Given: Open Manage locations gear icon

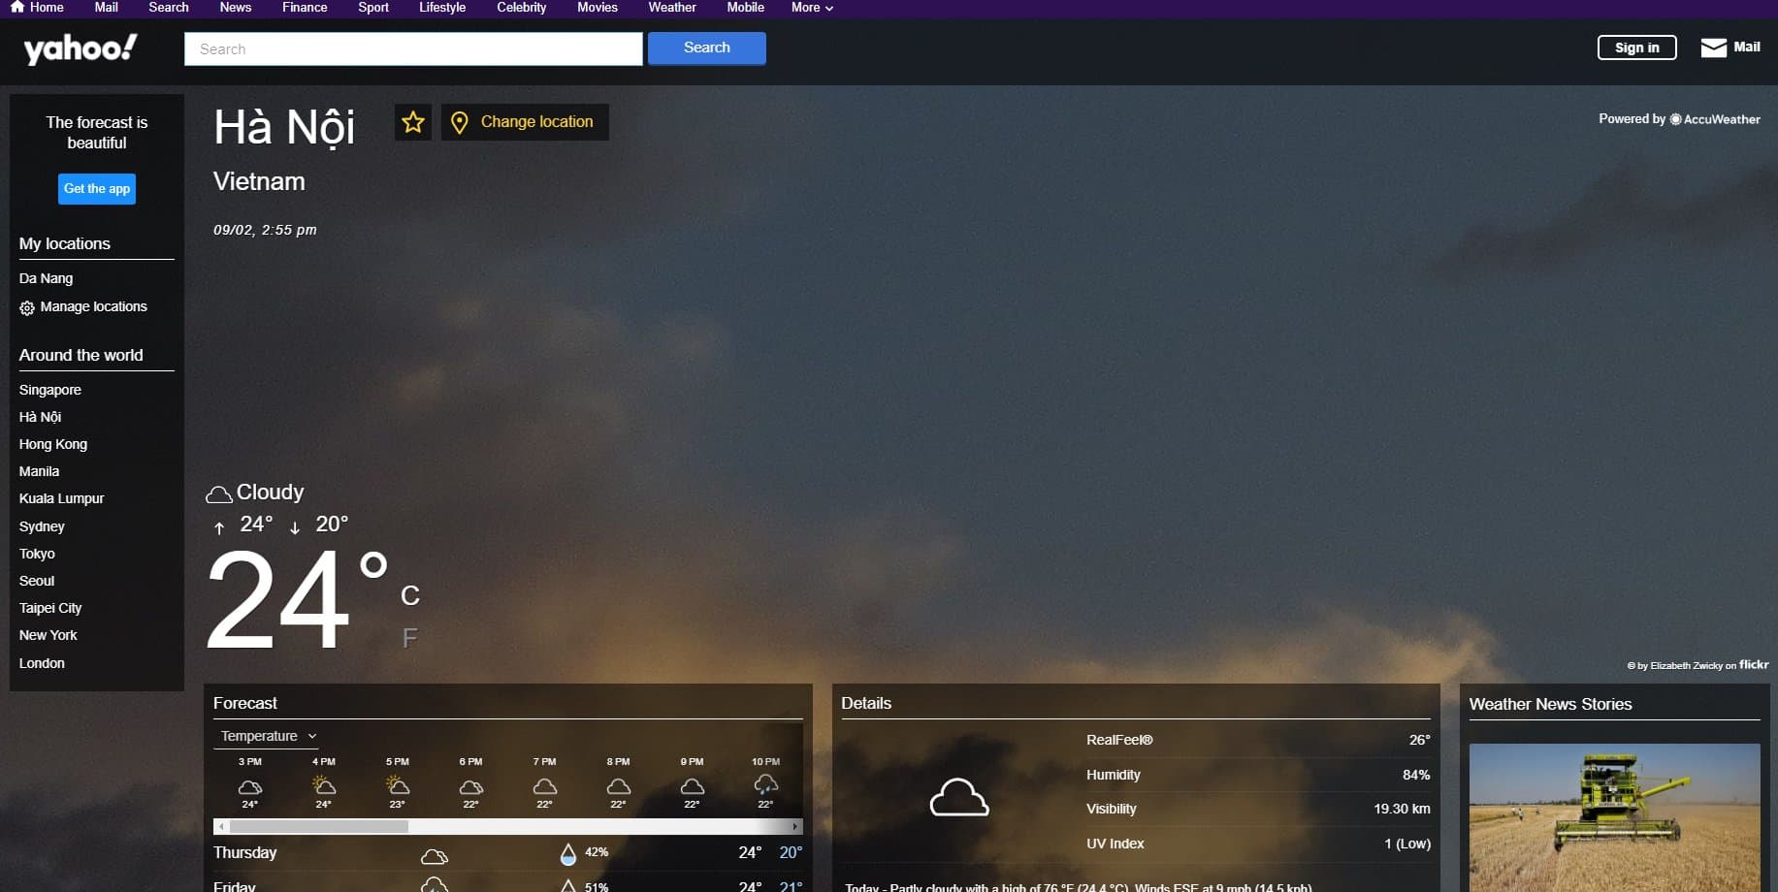Looking at the screenshot, I should tap(27, 307).
